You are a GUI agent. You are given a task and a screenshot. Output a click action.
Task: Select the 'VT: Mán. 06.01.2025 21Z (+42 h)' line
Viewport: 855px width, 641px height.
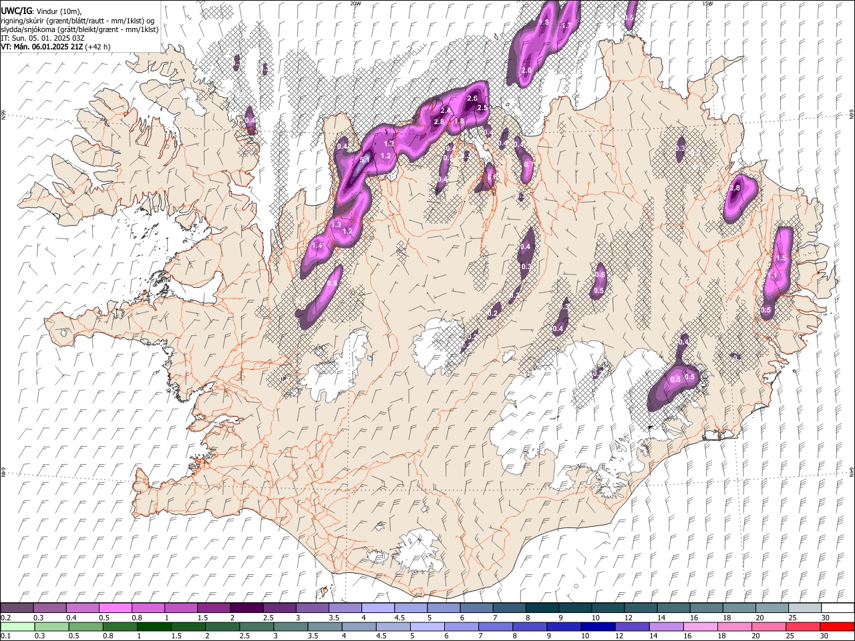coord(56,47)
